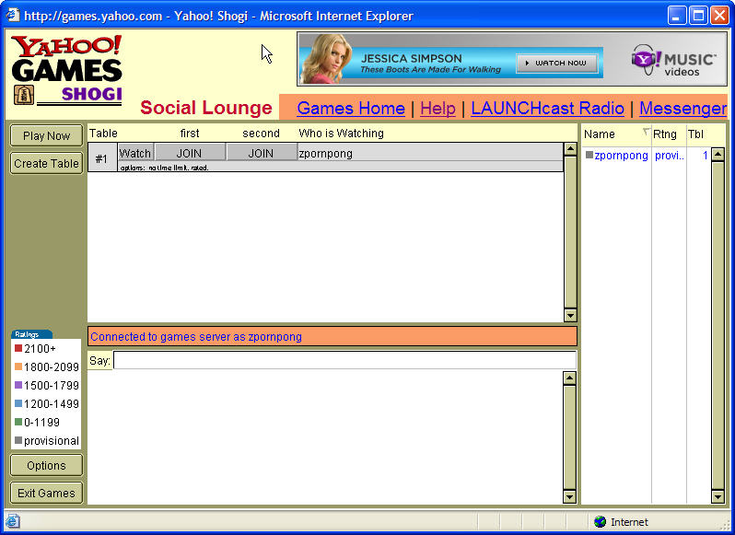Click the Social Lounge heading
The width and height of the screenshot is (735, 535).
[x=205, y=108]
